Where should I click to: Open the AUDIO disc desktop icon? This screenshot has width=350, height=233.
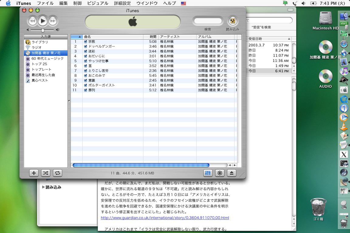point(325,79)
